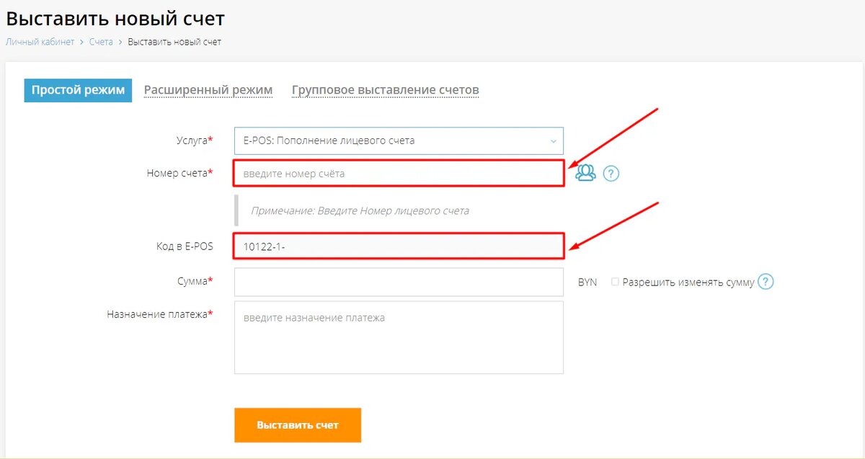
Task: Open the E-POS service selection dropdown
Action: coord(398,141)
